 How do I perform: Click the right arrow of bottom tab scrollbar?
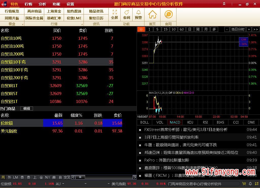click(135, 177)
